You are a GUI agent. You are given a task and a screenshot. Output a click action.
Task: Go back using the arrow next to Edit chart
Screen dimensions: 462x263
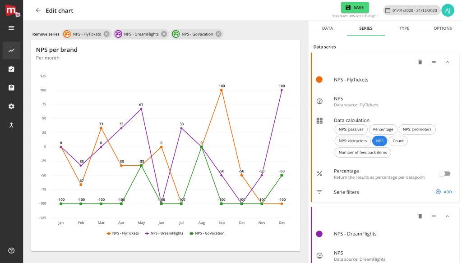pos(38,11)
